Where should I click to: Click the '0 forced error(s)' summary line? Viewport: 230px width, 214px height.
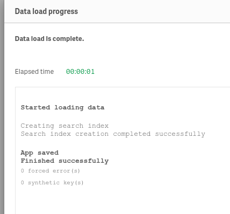(51, 171)
